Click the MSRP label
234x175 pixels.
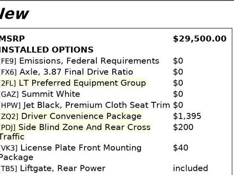pos(12,39)
